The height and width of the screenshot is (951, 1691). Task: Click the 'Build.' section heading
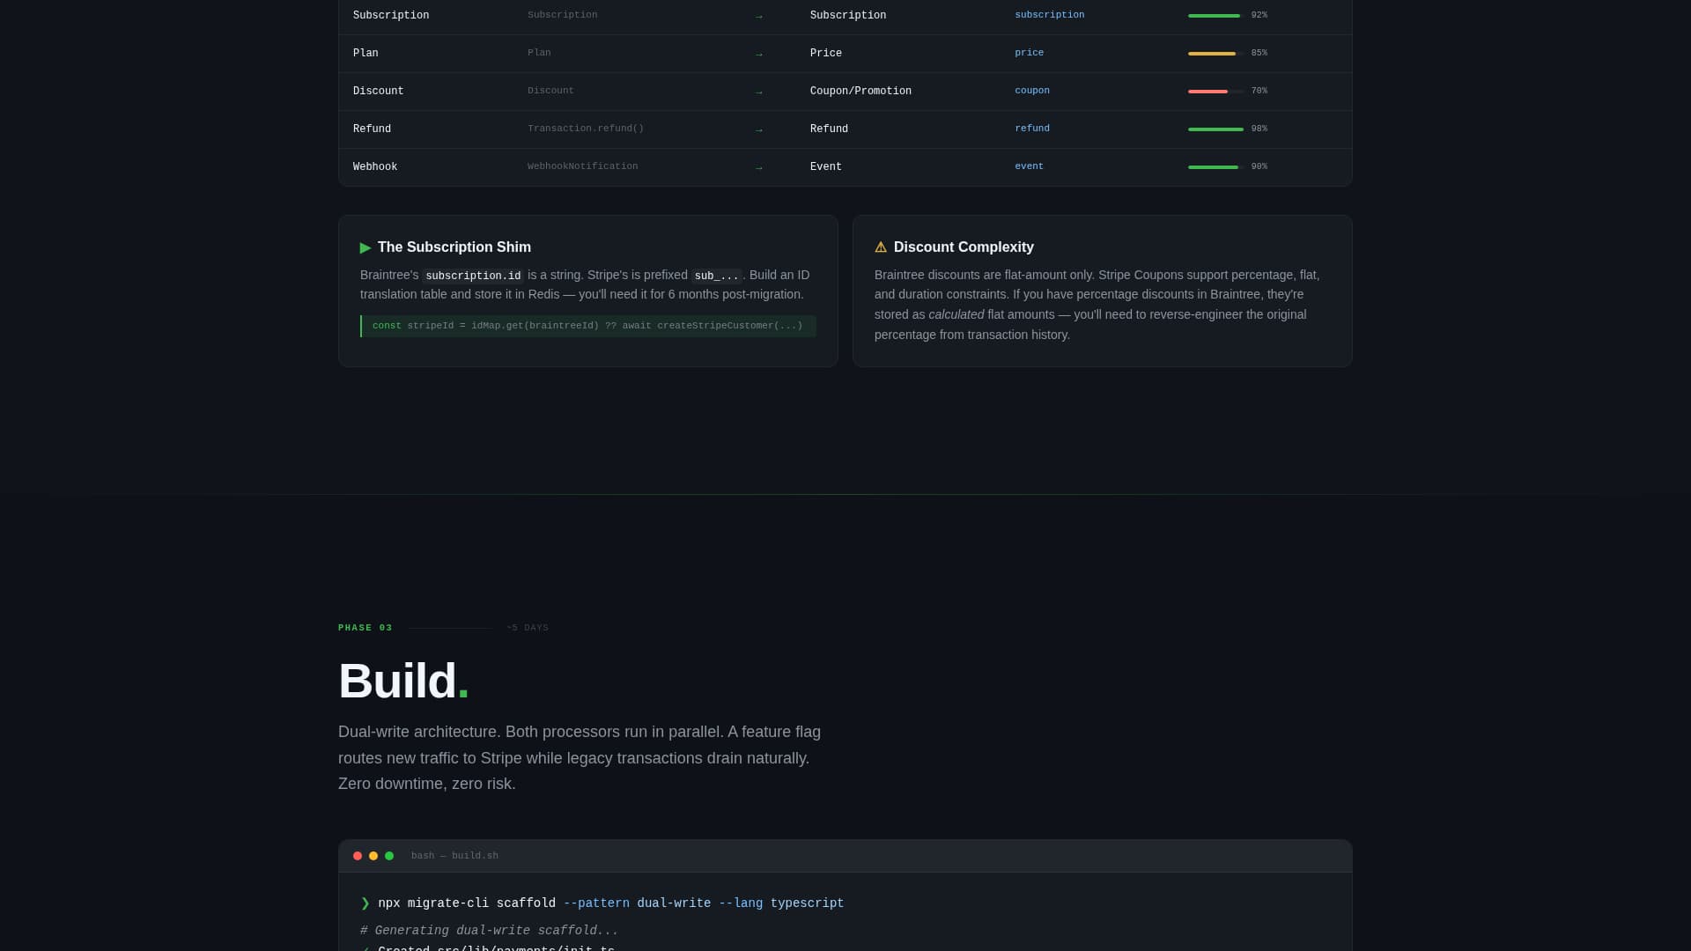click(403, 681)
